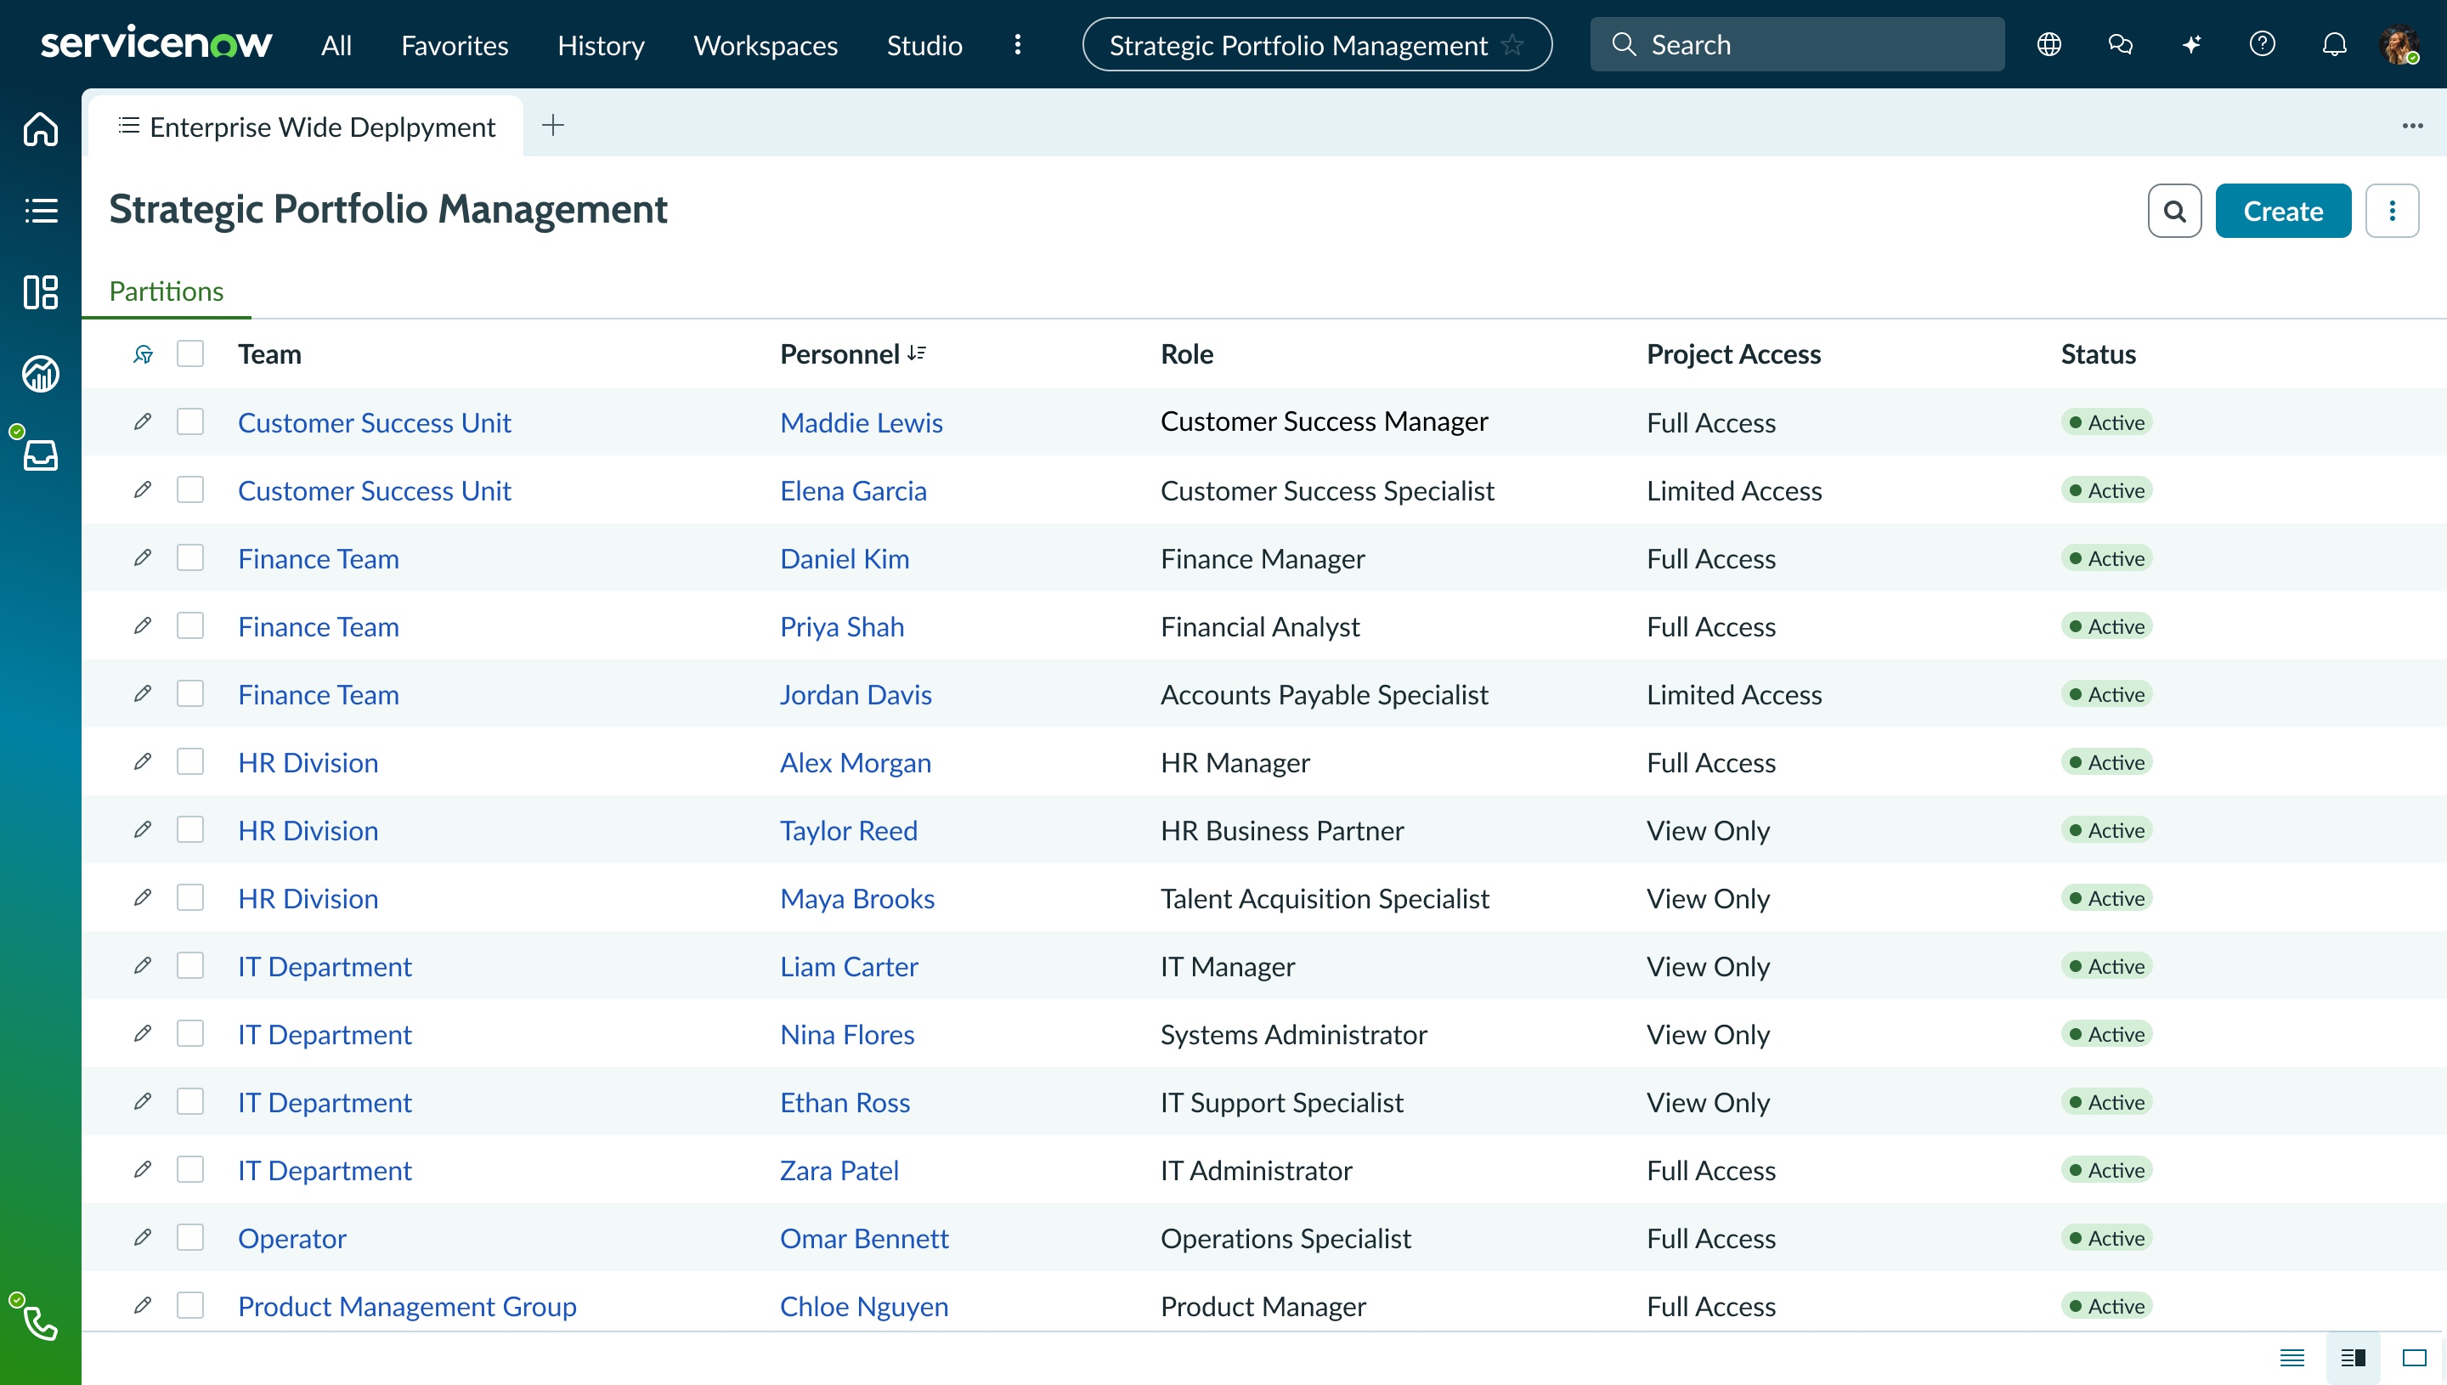Open the analytics chart sidebar icon
The height and width of the screenshot is (1385, 2447).
tap(40, 374)
